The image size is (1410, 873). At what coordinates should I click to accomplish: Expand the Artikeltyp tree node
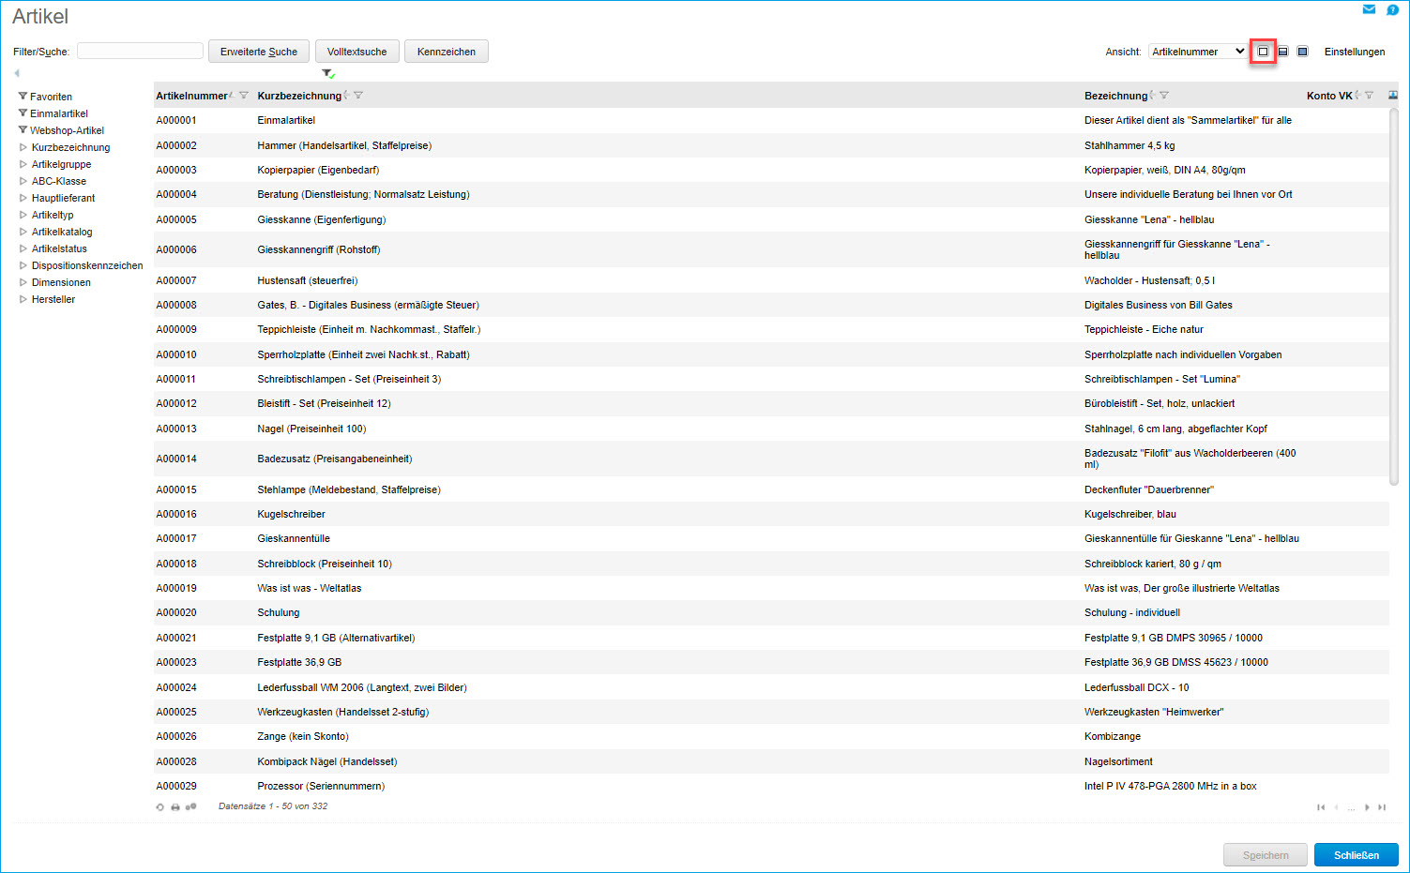tap(23, 215)
